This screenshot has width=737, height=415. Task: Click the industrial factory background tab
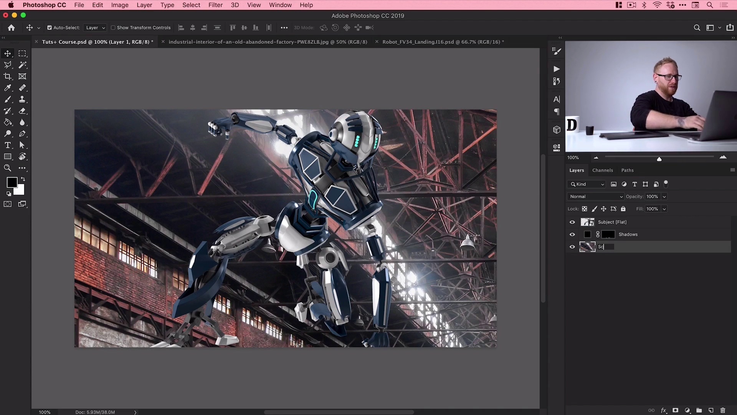point(269,41)
